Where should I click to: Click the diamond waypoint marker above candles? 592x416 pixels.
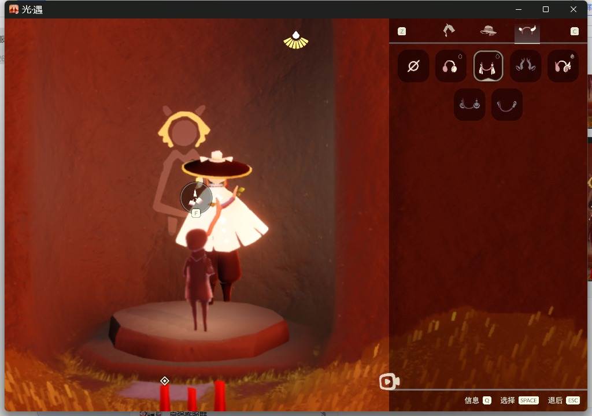(165, 381)
